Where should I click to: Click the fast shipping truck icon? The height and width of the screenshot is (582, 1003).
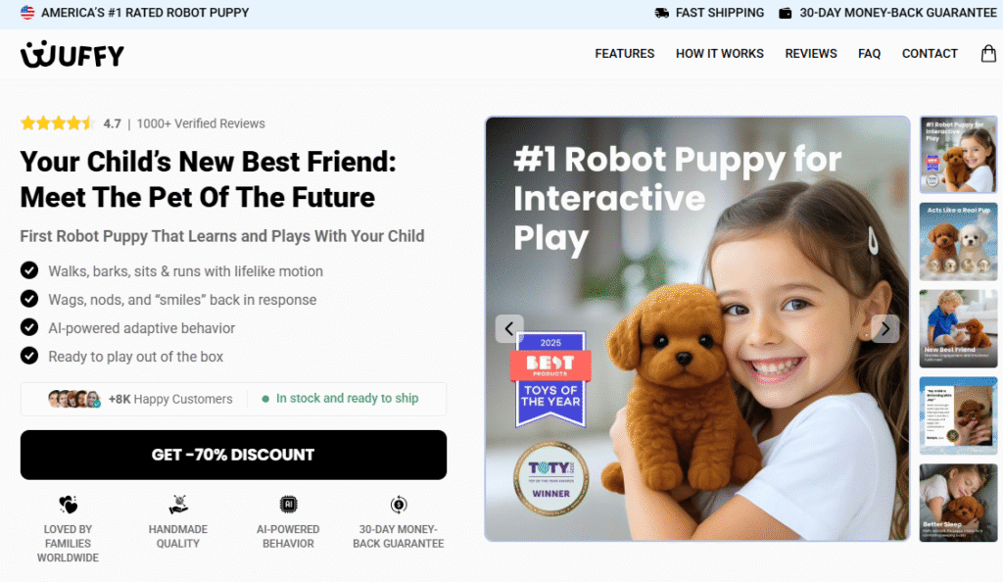point(661,13)
